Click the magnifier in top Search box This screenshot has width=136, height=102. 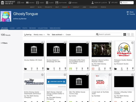(121, 3)
